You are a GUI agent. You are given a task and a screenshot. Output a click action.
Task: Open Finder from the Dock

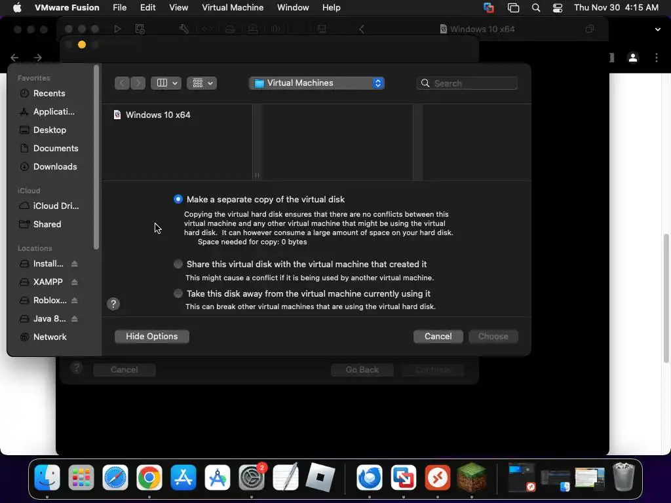tap(47, 477)
